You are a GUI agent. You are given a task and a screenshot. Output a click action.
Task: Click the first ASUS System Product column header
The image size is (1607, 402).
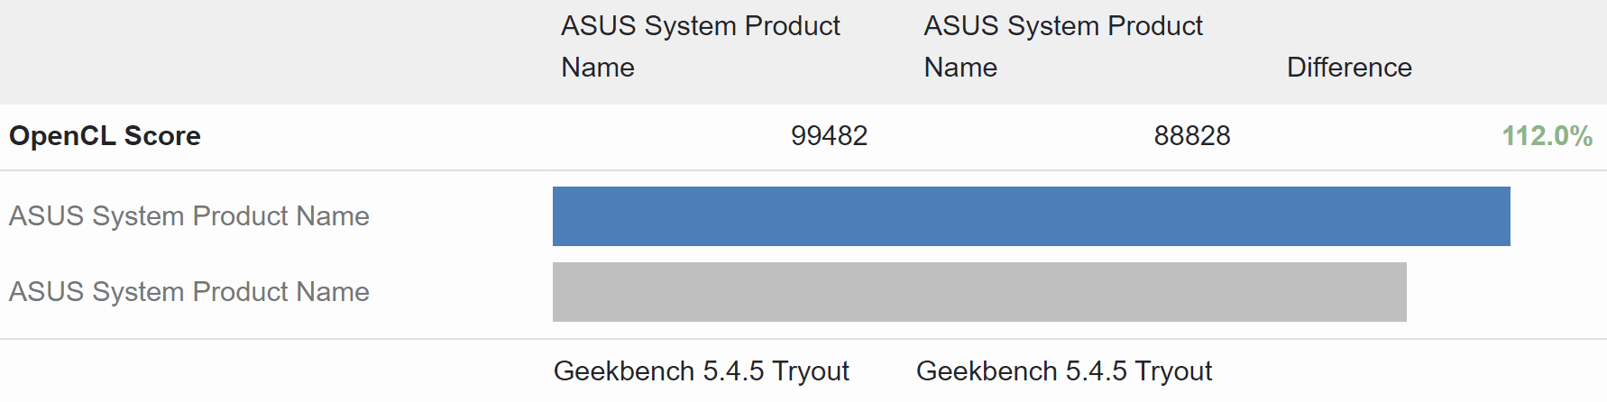701,46
